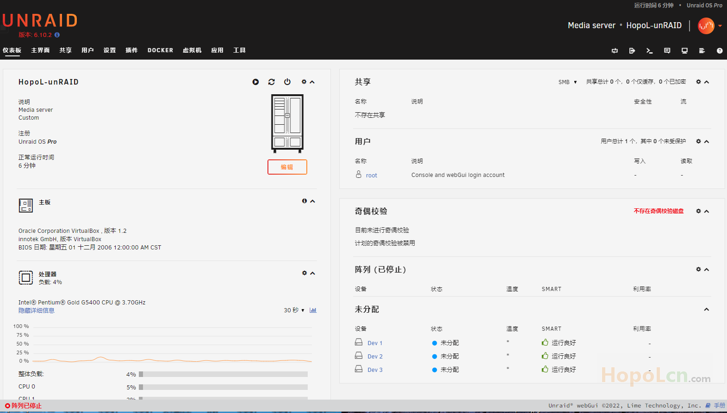Click the help question mark icon
This screenshot has width=727, height=413.
720,51
